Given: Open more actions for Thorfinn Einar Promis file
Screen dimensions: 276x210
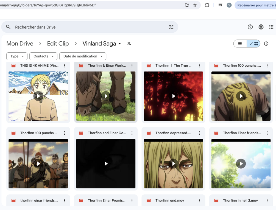Looking at the screenshot, I should [132, 200].
